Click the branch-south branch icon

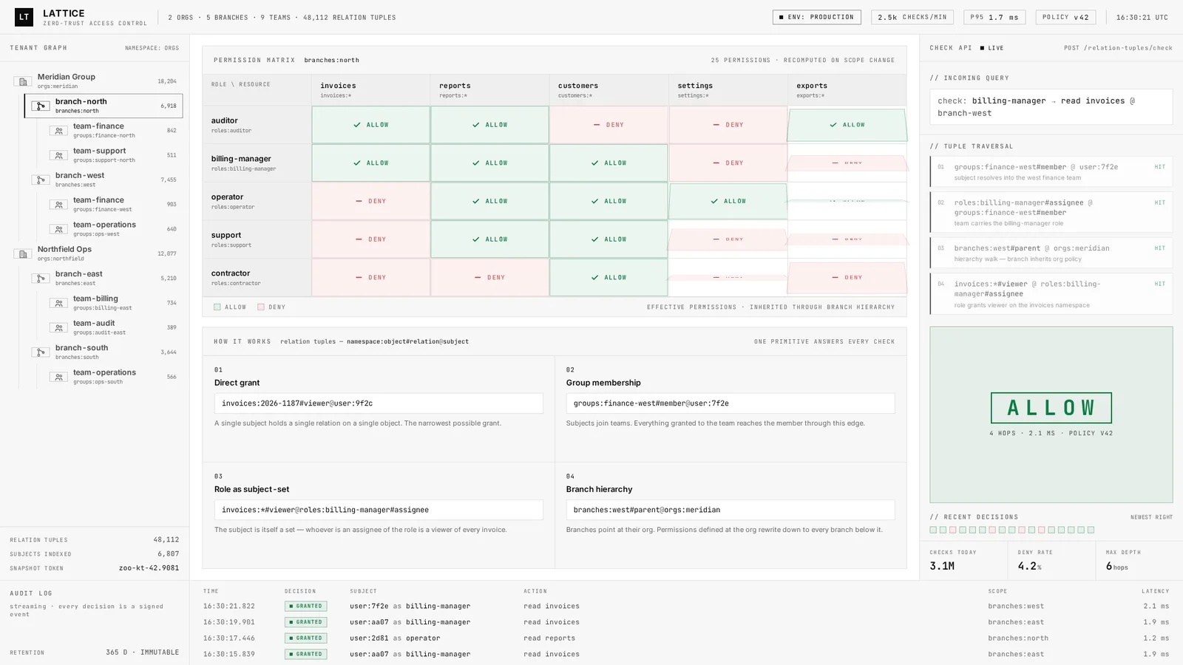pos(41,352)
